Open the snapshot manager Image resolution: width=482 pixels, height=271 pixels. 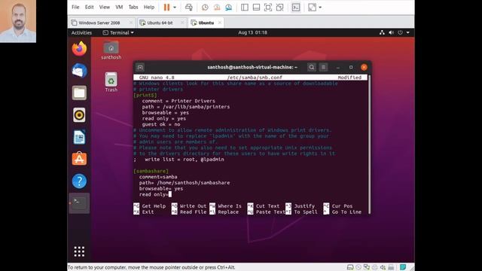point(228,8)
